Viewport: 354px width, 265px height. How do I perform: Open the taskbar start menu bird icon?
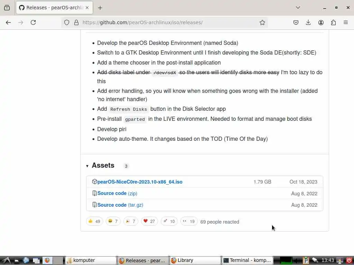[6, 261]
